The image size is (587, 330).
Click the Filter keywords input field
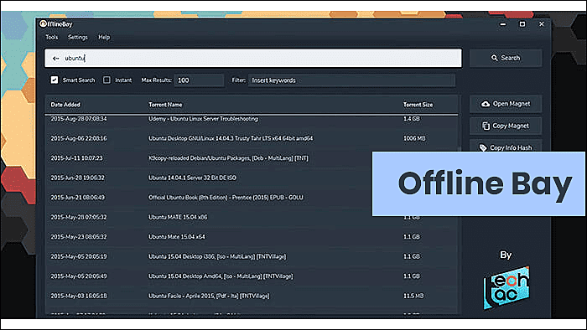351,80
